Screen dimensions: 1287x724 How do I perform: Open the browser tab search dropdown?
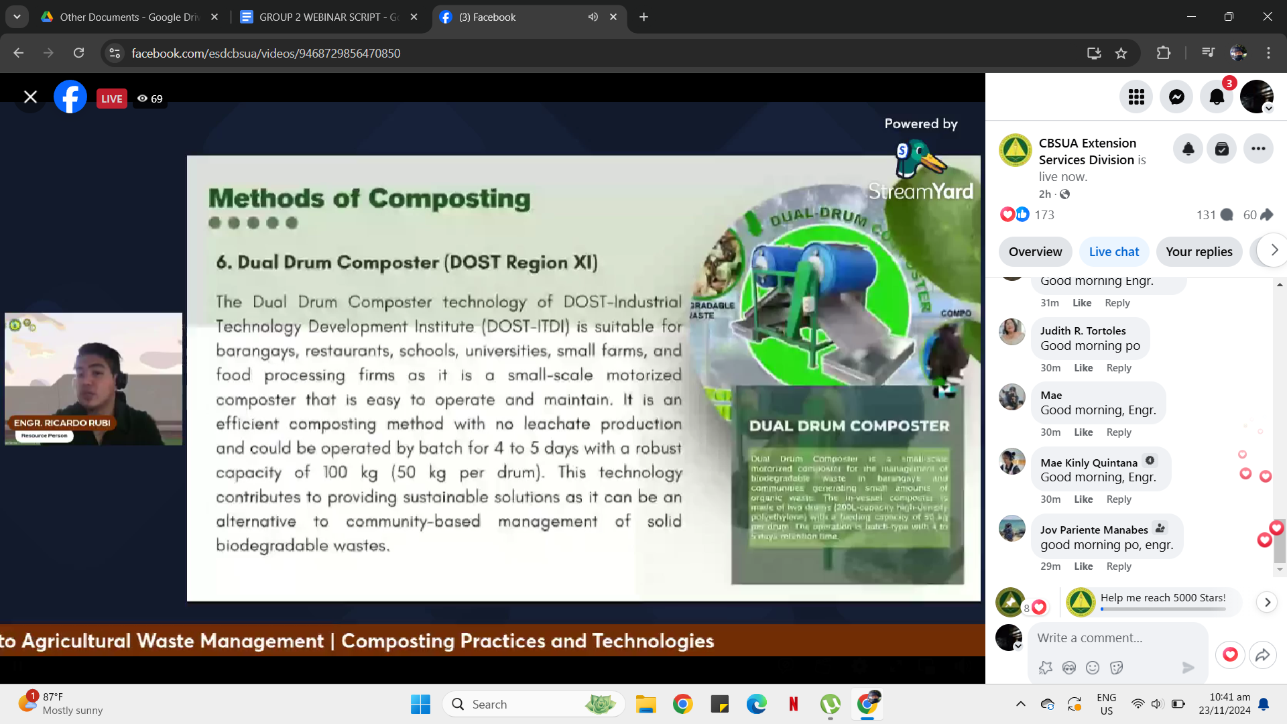coord(17,17)
